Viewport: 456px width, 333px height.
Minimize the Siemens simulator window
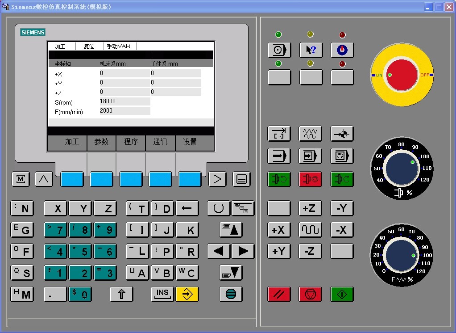pos(428,7)
